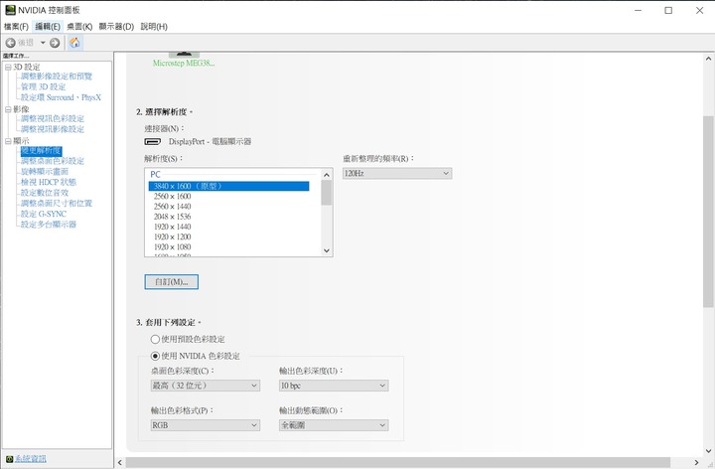715x469 pixels.
Task: Open the 檔案(F) menu
Action: tap(16, 27)
